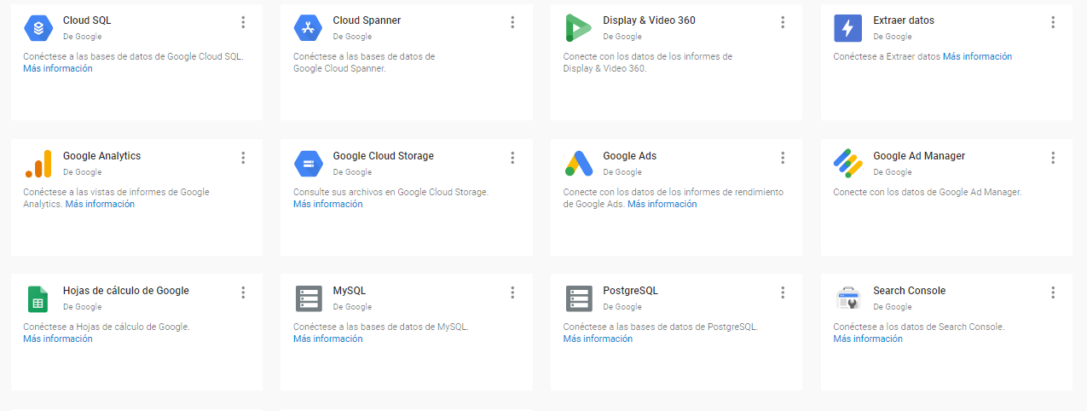Pick the Google Ad Manager title

[x=919, y=156]
